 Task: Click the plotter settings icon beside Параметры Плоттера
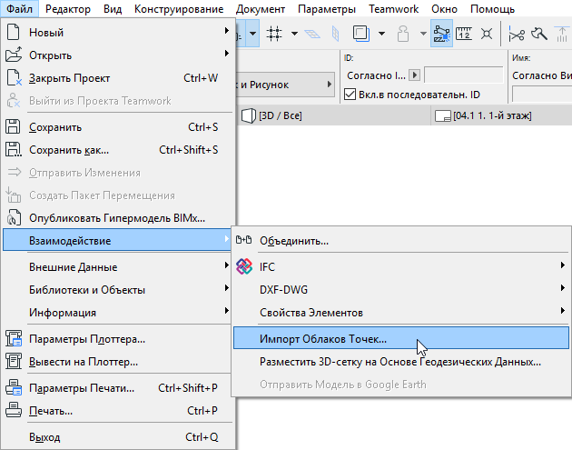(14, 338)
